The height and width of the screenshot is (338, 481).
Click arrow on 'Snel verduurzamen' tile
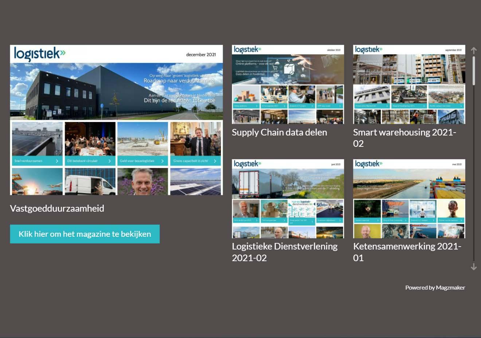click(57, 161)
